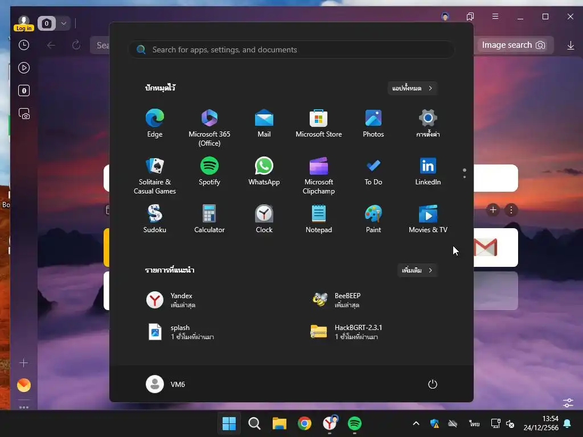Open screenshot tool in Yandex sidebar

click(24, 114)
